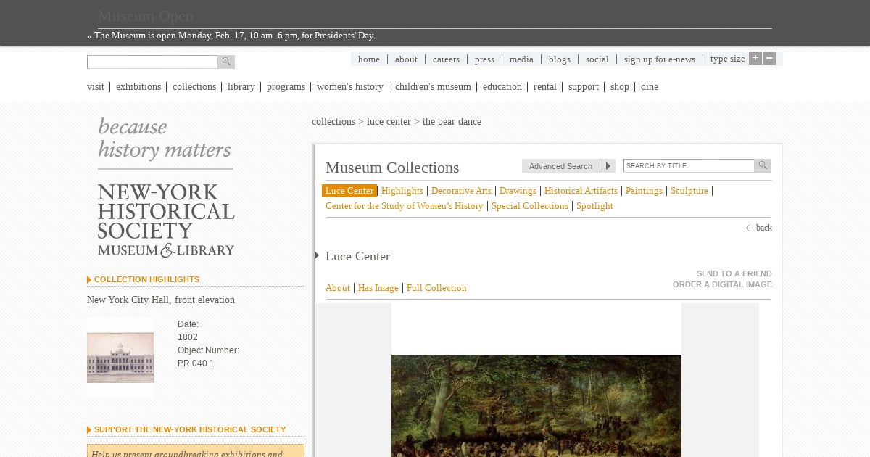
Task: Click the Museum Open banner title
Action: 146,16
